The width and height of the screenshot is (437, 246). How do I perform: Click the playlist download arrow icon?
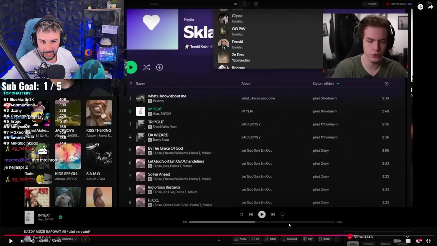(159, 67)
